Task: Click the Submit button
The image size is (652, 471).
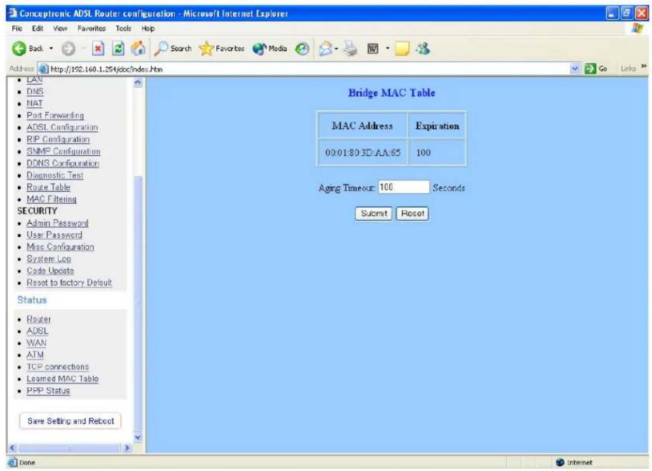Action: pyautogui.click(x=373, y=213)
